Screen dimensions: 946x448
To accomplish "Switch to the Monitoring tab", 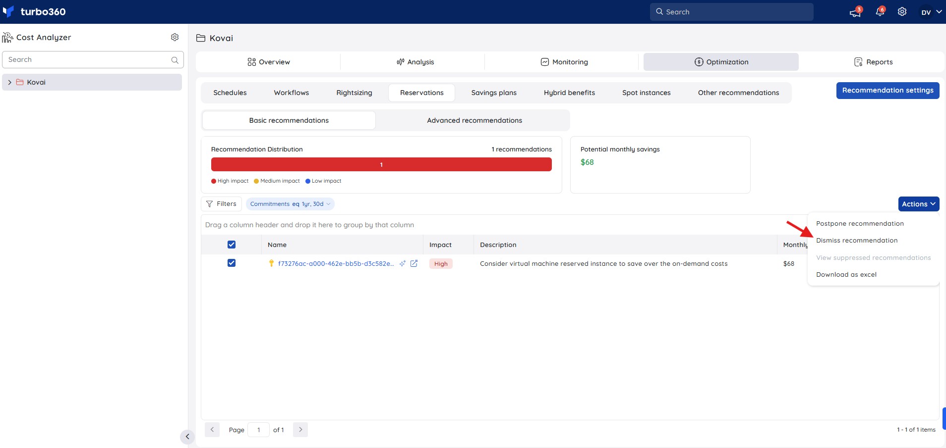I will click(x=564, y=62).
